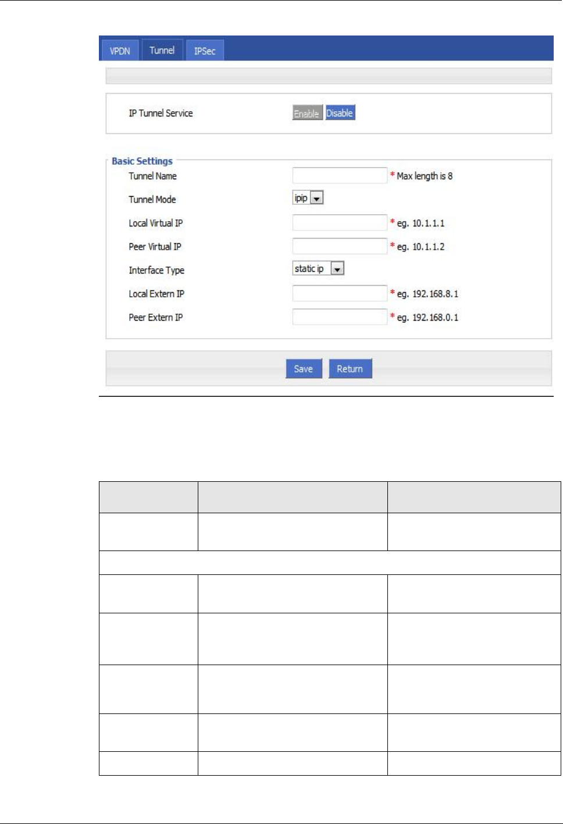Click the Max length is 8 hint
Viewport: 563px width, 824px height.
(x=425, y=176)
